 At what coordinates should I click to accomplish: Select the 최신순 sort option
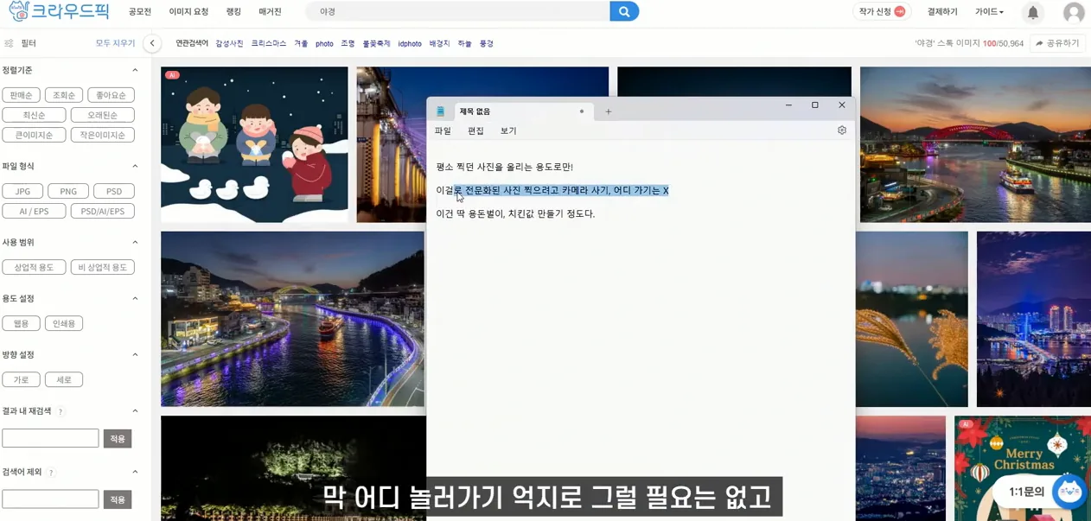pos(35,115)
